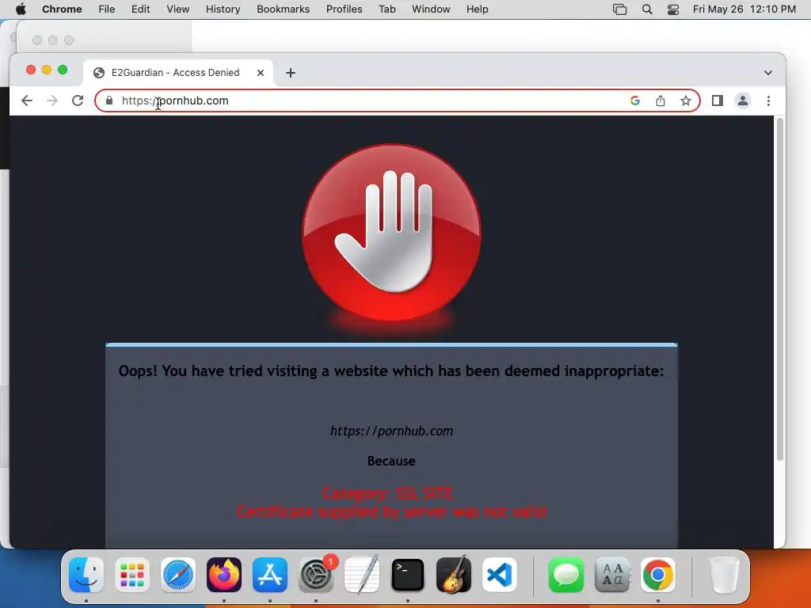Screen dimensions: 811x608
Task: Share this page via share icon
Action: [x=661, y=101]
